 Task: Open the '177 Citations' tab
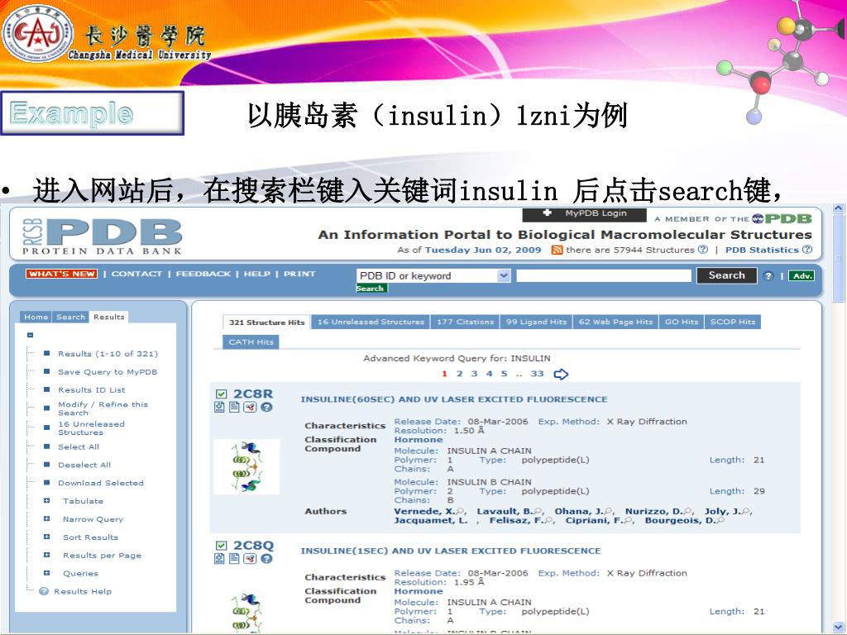(x=465, y=322)
